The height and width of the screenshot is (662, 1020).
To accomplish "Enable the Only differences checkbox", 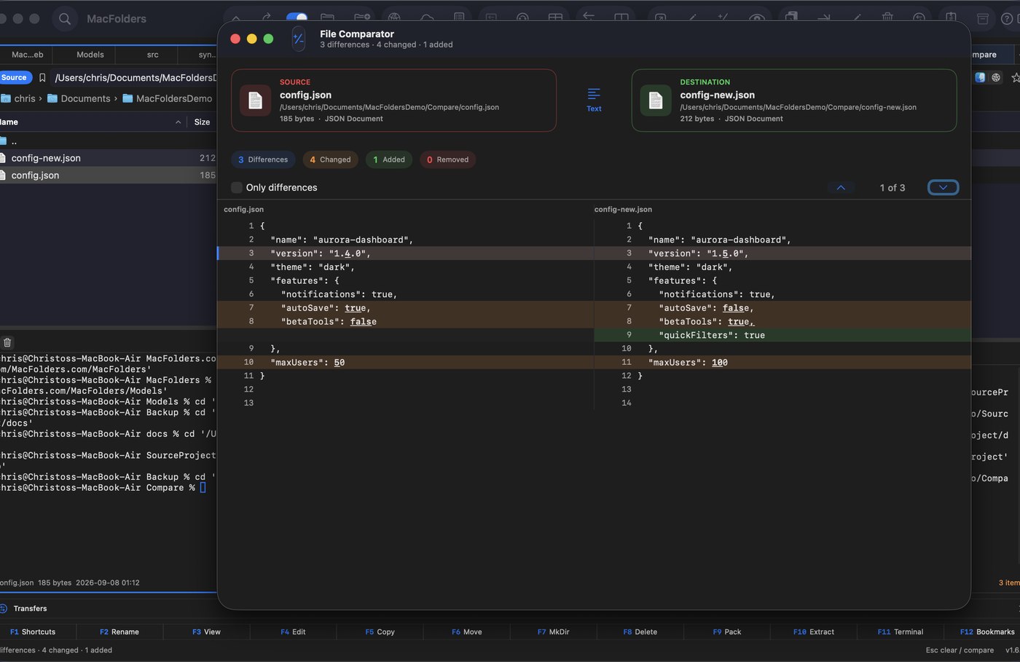I will tap(237, 187).
